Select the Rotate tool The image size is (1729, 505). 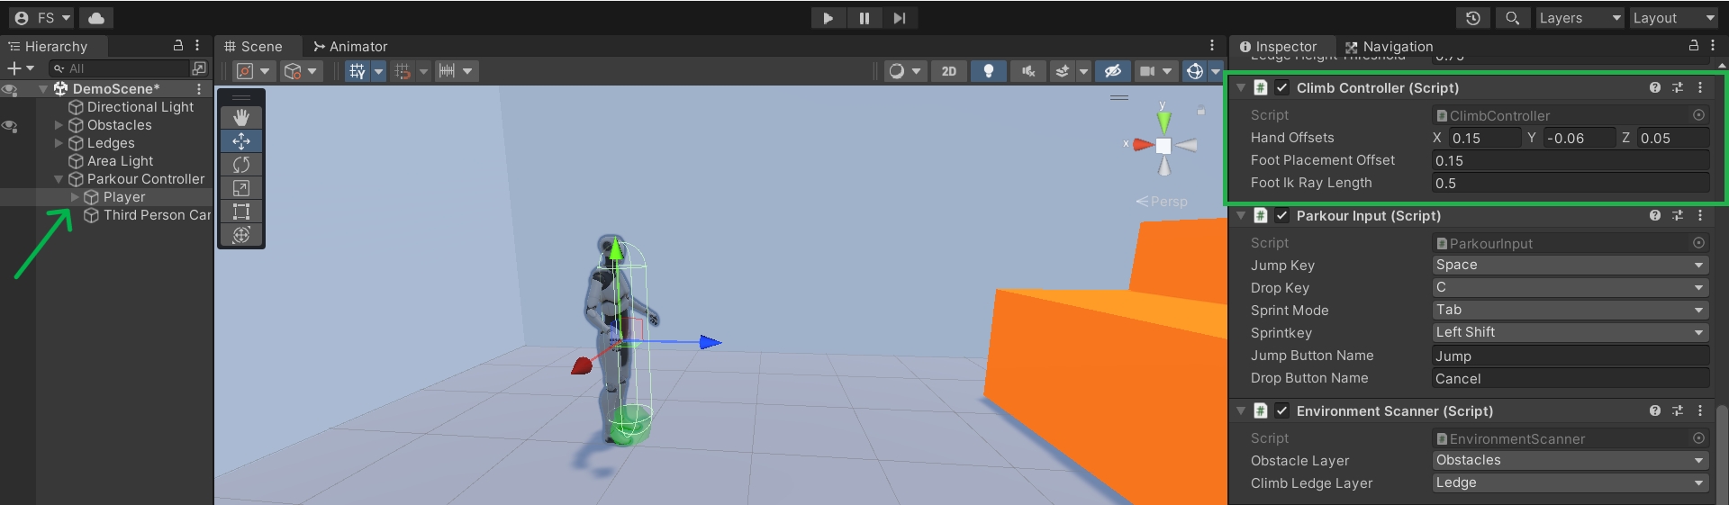coord(240,165)
